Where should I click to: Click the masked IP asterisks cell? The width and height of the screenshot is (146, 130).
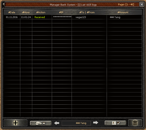62,17
